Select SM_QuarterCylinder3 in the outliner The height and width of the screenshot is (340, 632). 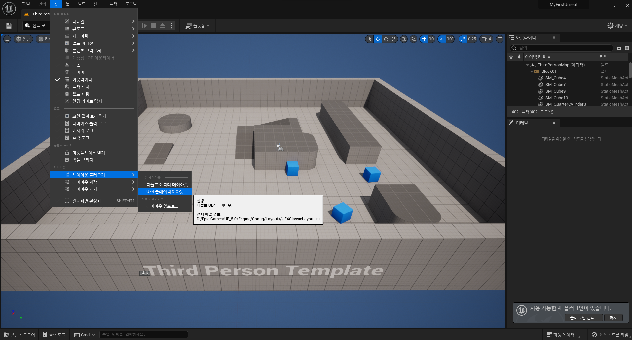[x=568, y=104]
